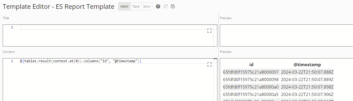The width and height of the screenshot is (353, 101).
Task: Open the help question mark icon
Action: pos(158,7)
